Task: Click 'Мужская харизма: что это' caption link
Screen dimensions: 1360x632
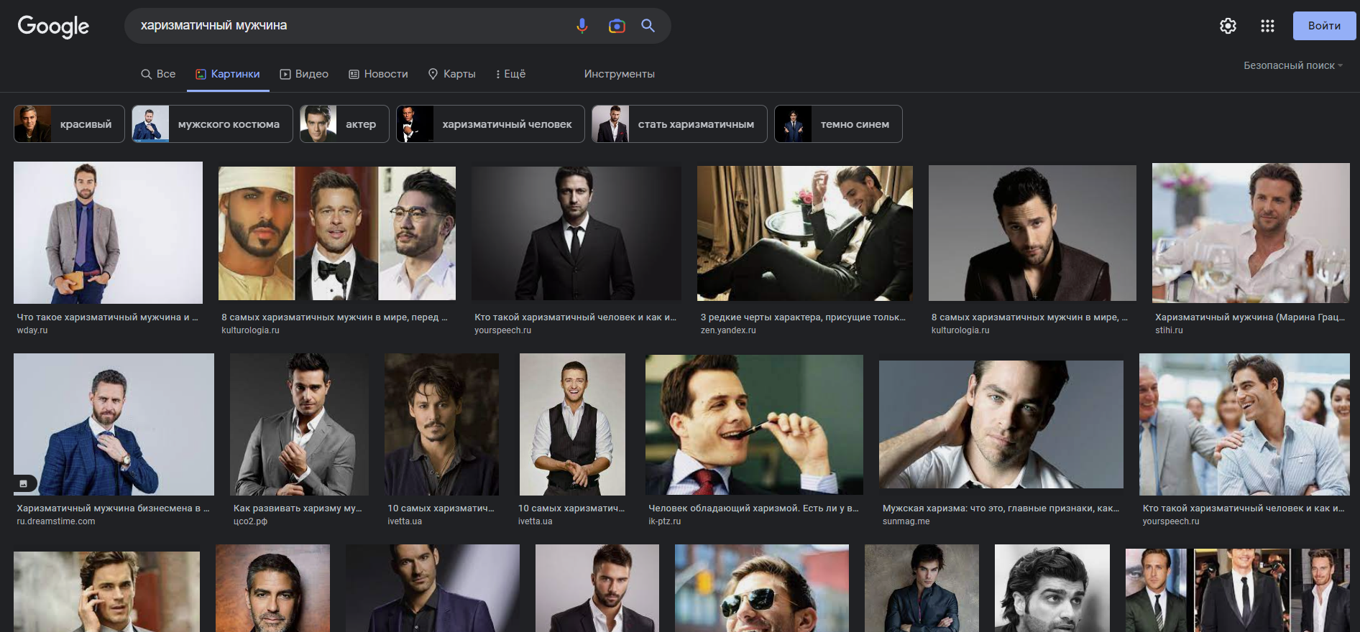Action: (1001, 508)
